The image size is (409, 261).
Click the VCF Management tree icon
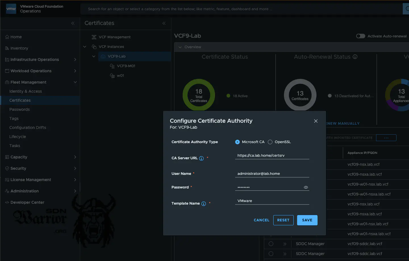(x=94, y=37)
